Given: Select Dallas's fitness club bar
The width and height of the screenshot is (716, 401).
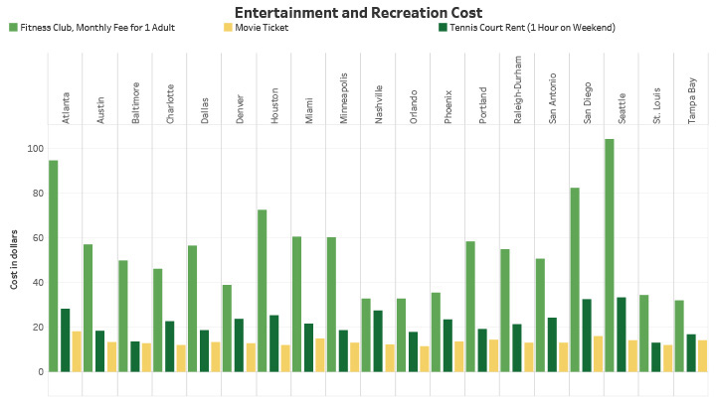Looking at the screenshot, I should pos(192,309).
